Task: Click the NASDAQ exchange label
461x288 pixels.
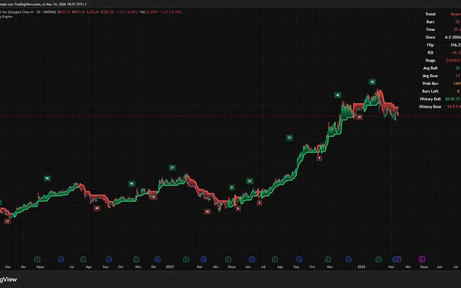Action: 50,12
